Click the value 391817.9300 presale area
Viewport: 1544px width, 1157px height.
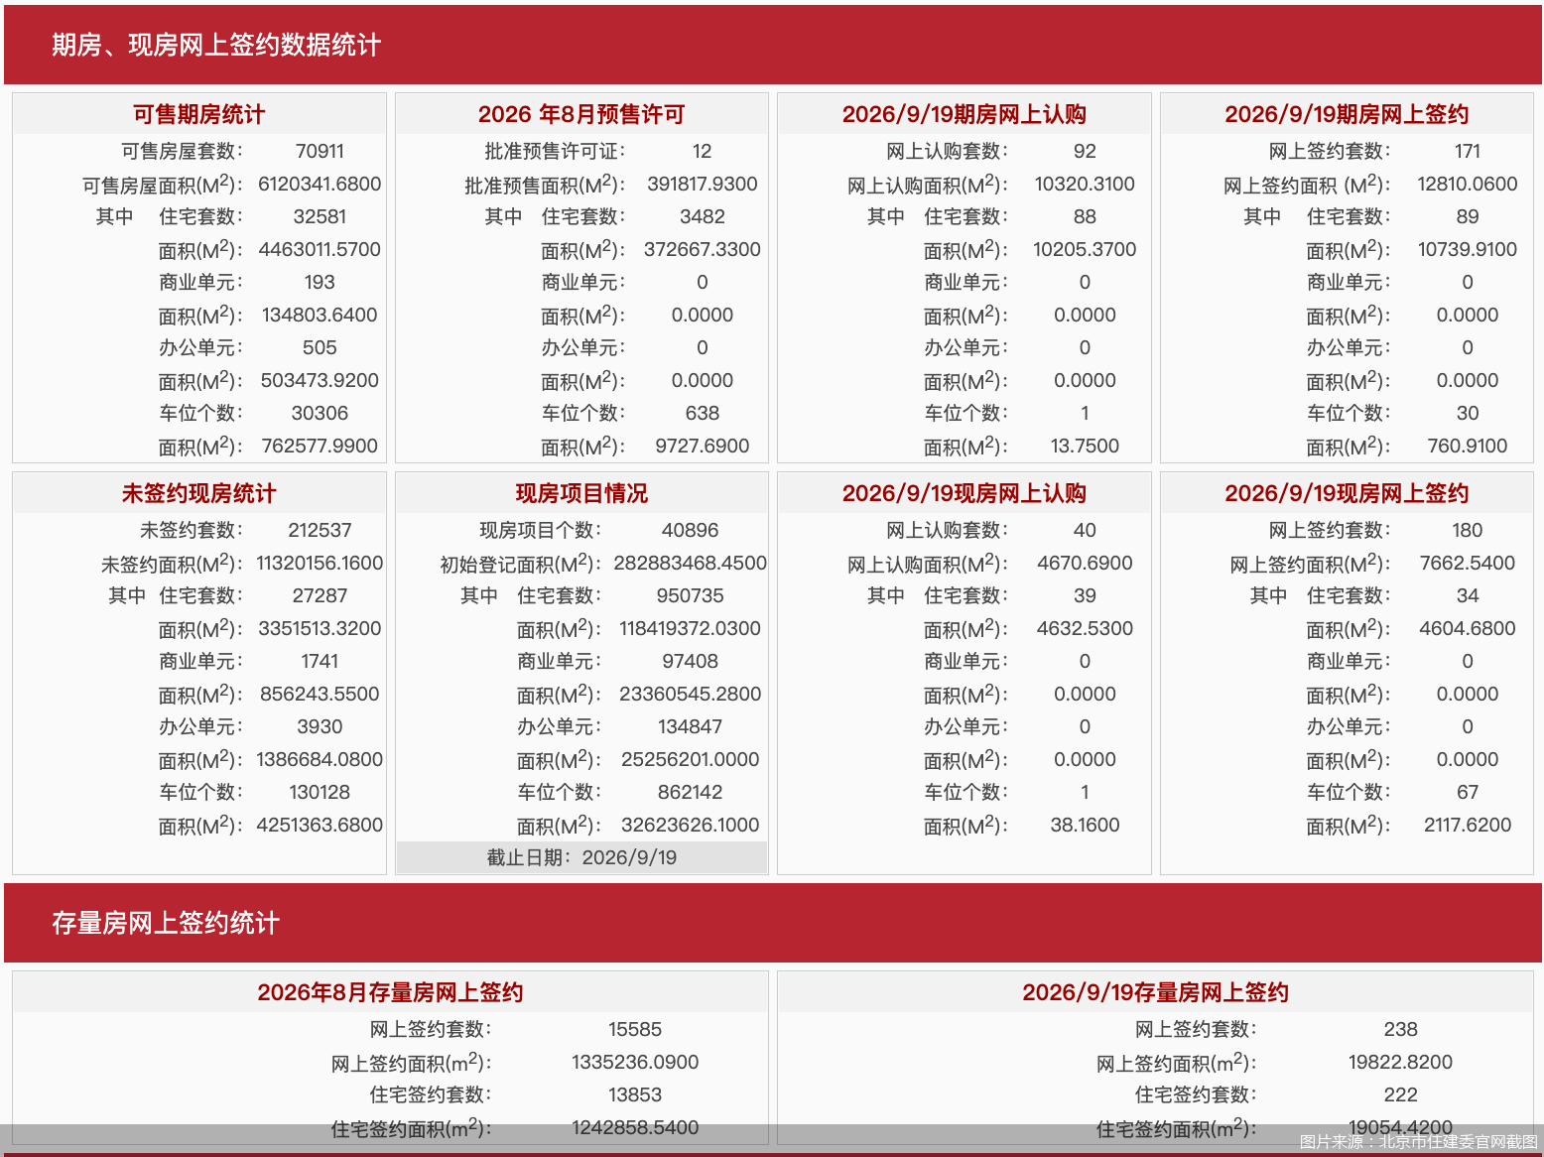[703, 184]
